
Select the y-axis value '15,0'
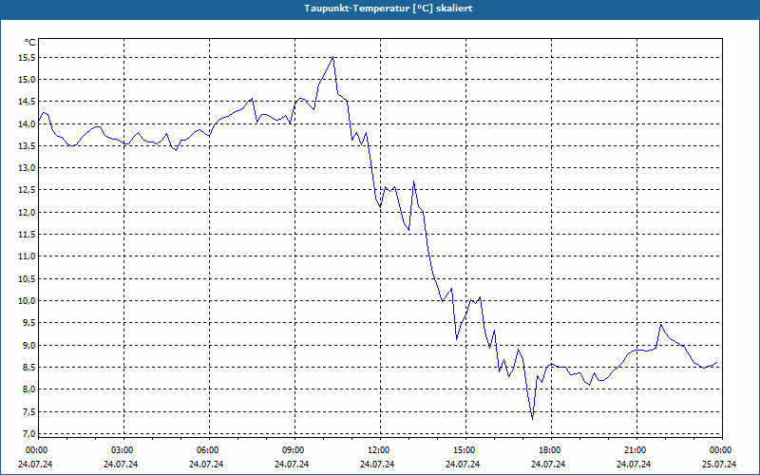point(28,80)
